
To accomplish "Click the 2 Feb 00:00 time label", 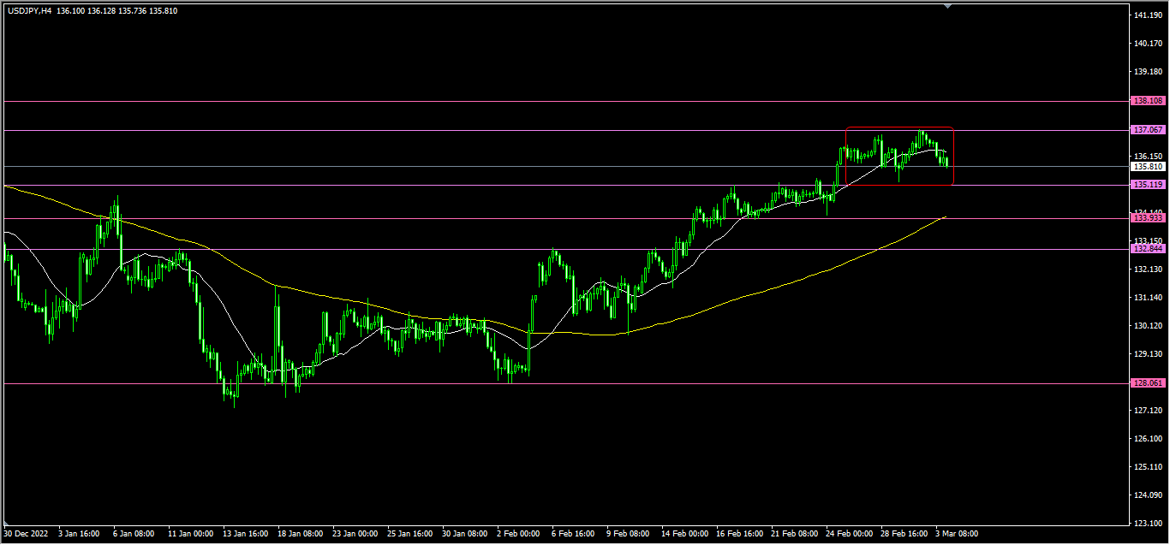I will 517,533.
